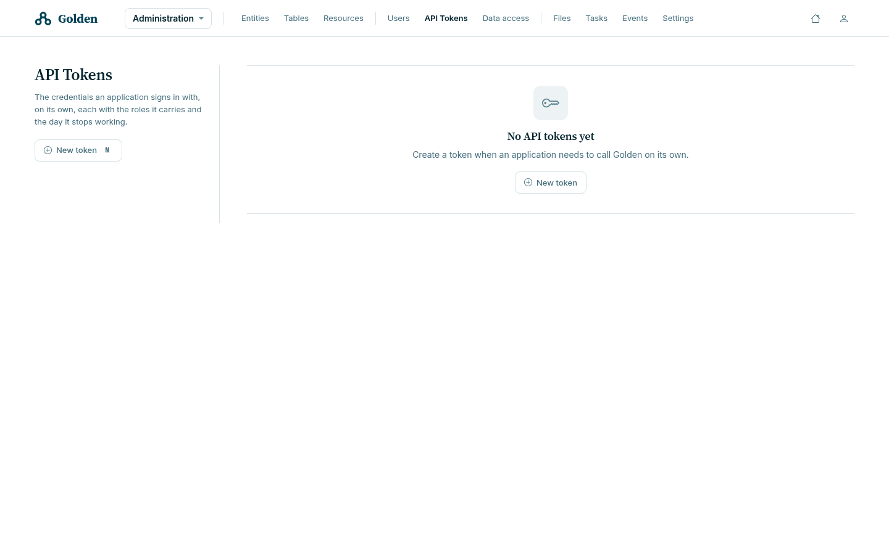889x555 pixels.
Task: Open the Settings tab
Action: pyautogui.click(x=678, y=18)
